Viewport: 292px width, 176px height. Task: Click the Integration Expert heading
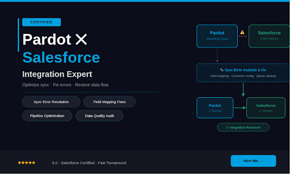57,74
